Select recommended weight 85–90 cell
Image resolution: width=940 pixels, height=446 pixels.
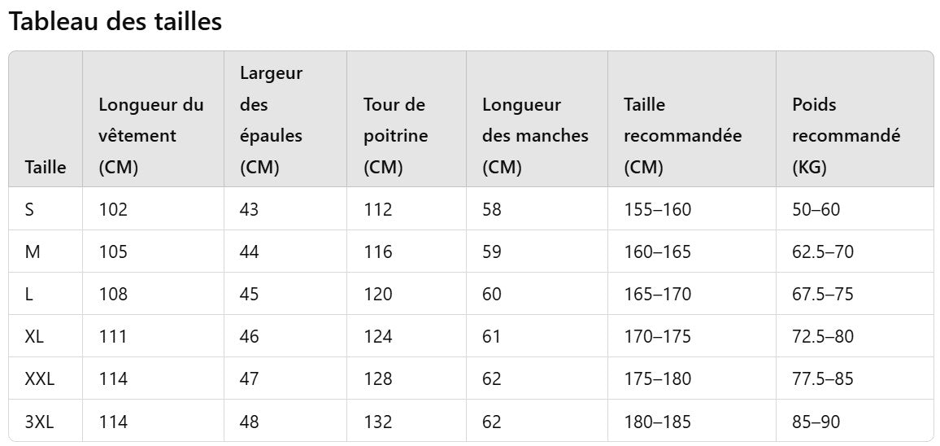coord(816,422)
